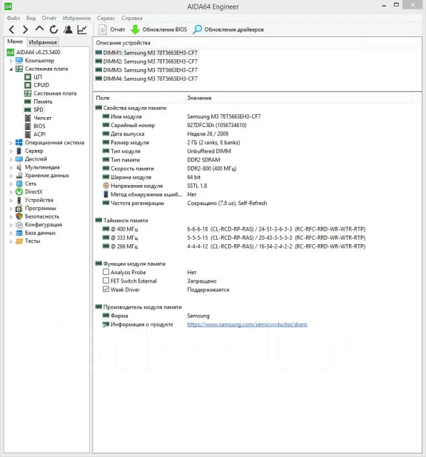Open the Вид menu

tap(31, 18)
